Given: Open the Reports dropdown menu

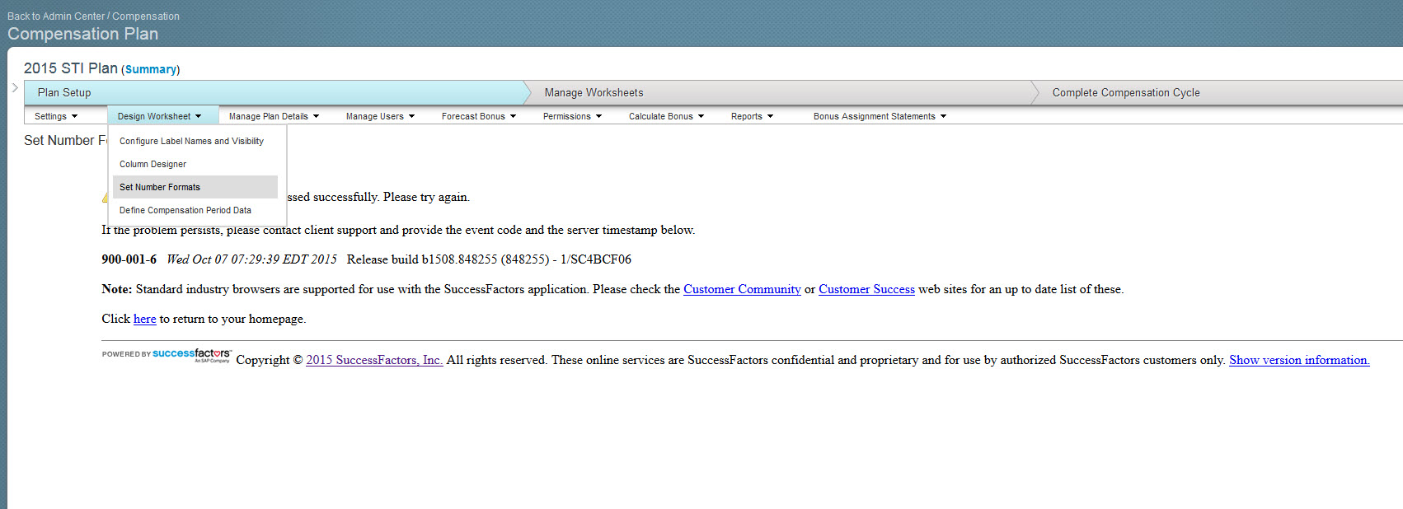Looking at the screenshot, I should coord(752,116).
